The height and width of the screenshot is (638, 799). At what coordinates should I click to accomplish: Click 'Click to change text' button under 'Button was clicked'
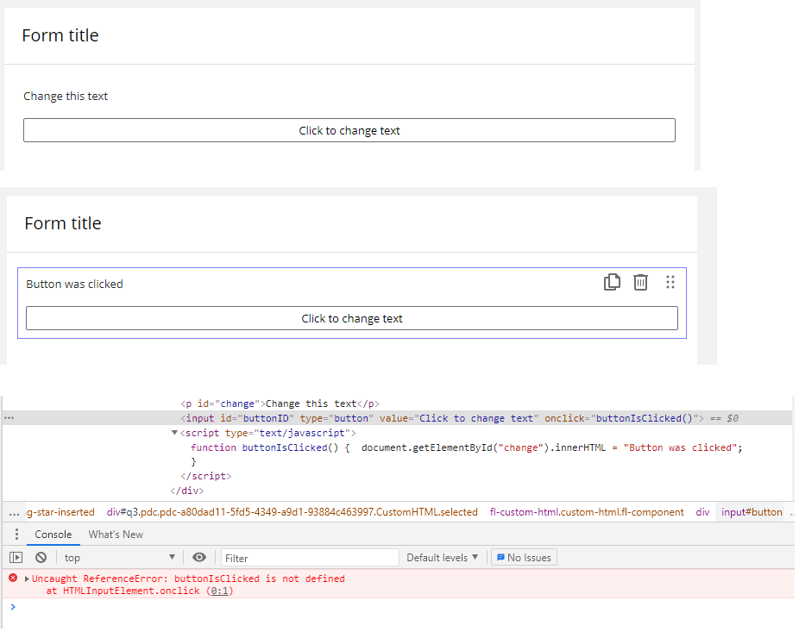(x=351, y=318)
